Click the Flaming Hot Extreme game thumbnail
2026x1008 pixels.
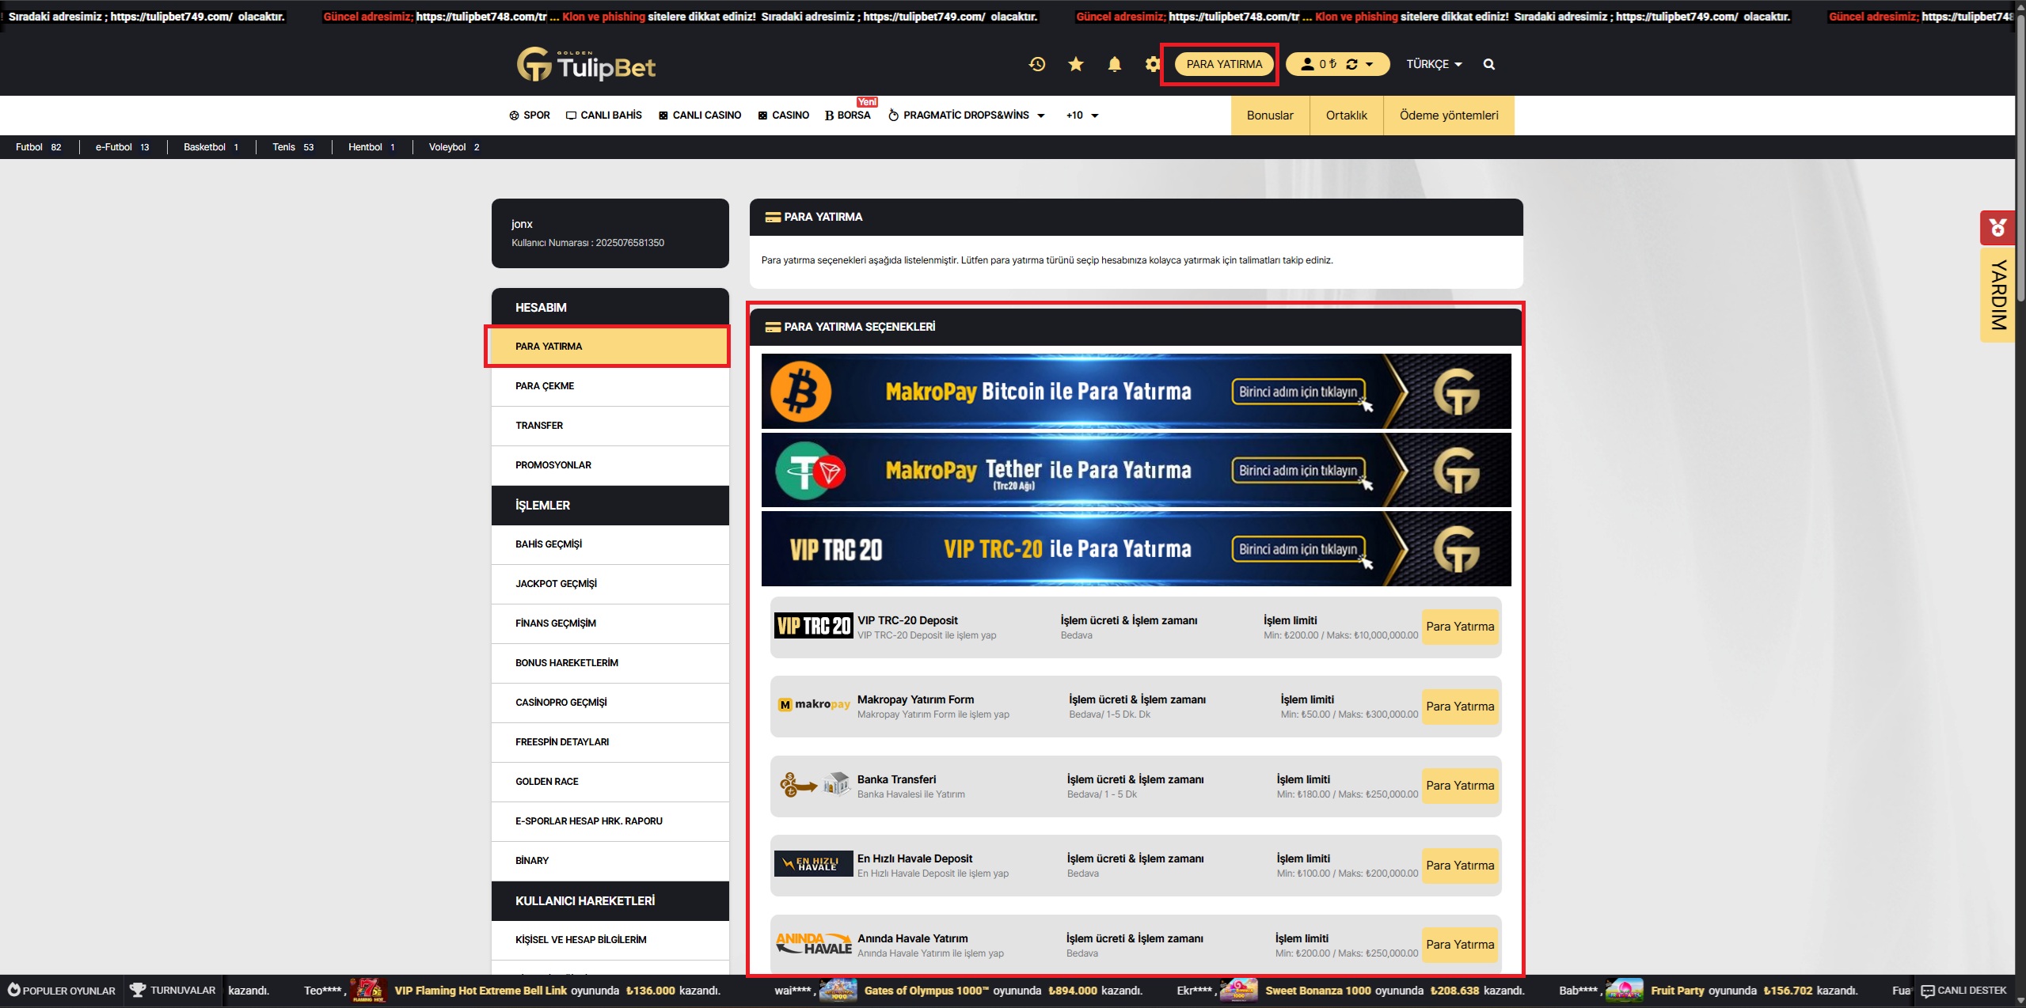(x=368, y=991)
